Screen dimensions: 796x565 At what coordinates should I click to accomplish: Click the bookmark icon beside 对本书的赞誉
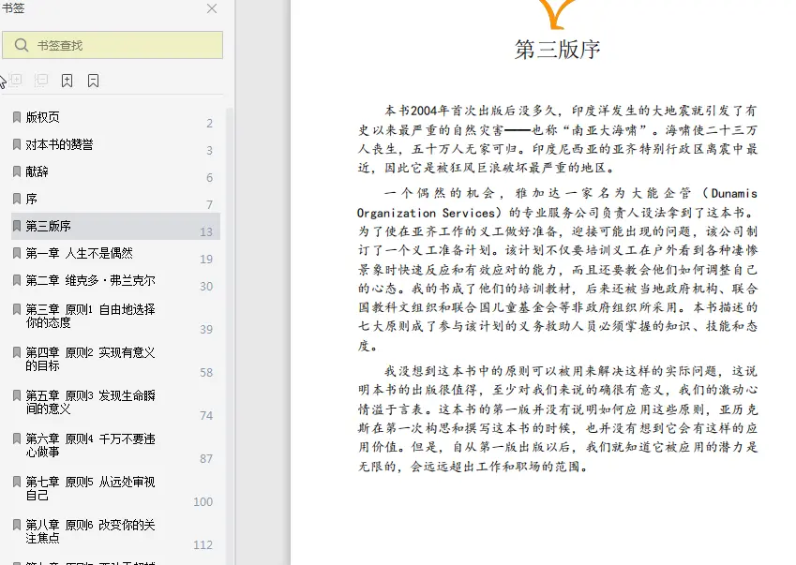(17, 144)
